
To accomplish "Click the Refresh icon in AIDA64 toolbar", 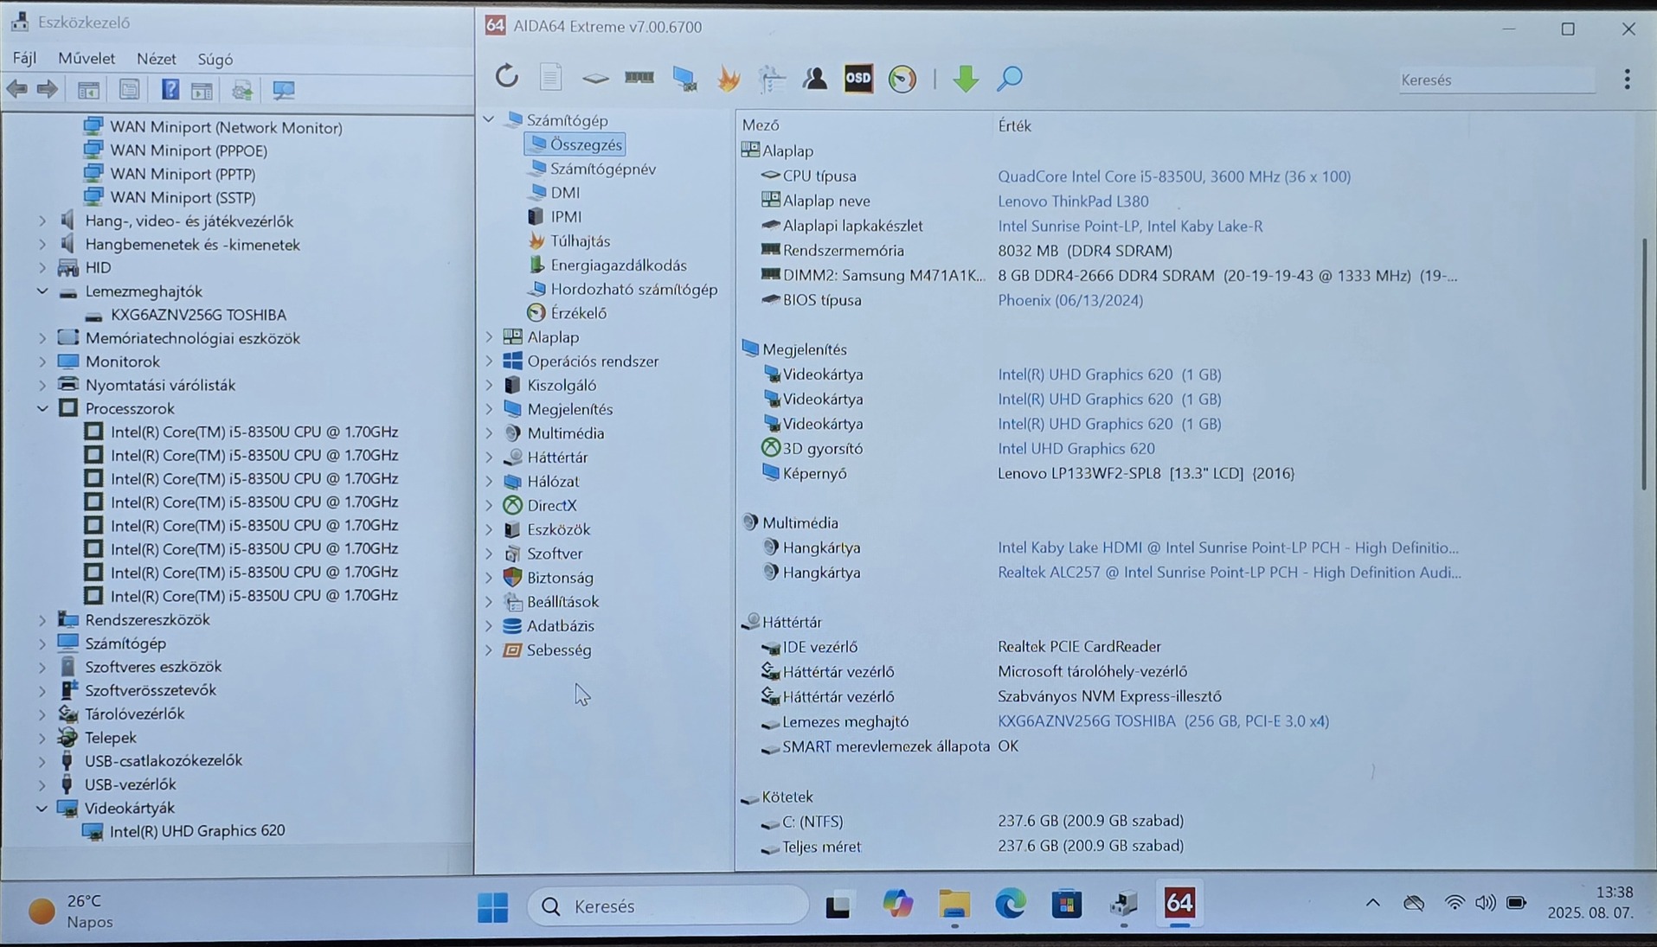I will click(x=507, y=78).
